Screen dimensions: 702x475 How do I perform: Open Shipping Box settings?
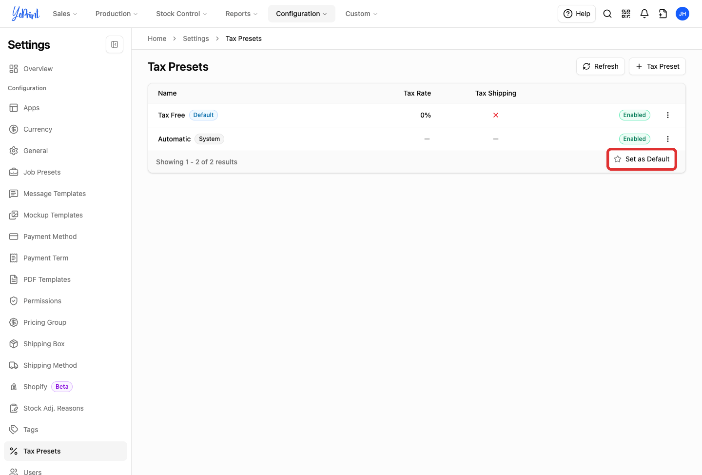(x=65, y=344)
